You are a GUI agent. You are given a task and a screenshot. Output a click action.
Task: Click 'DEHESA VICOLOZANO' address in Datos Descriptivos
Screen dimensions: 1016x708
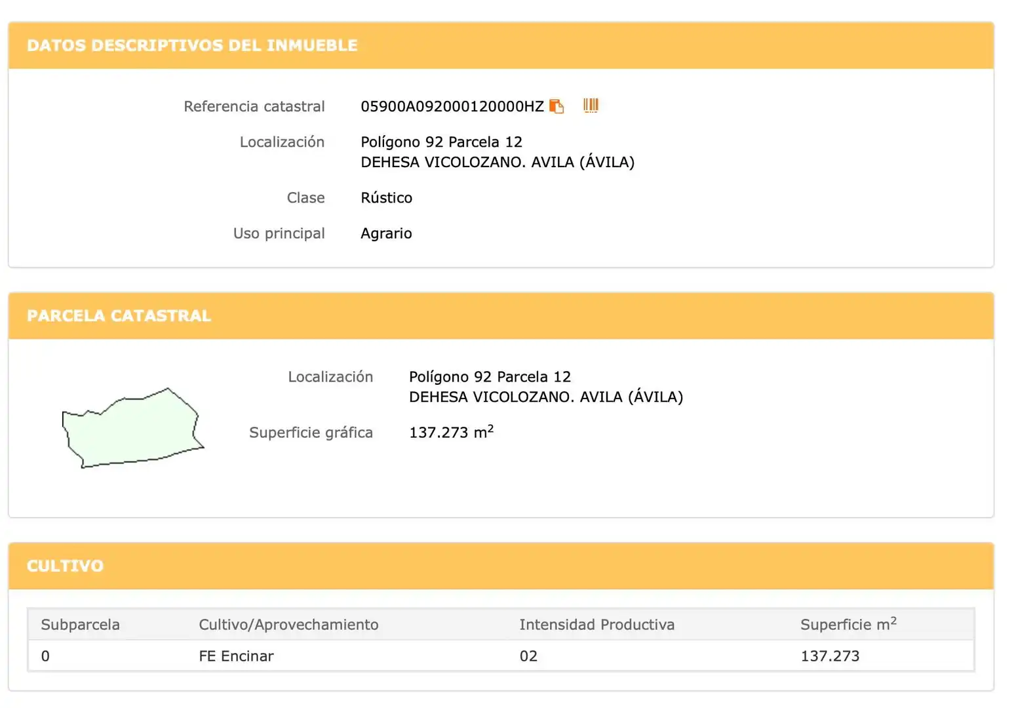pos(498,162)
